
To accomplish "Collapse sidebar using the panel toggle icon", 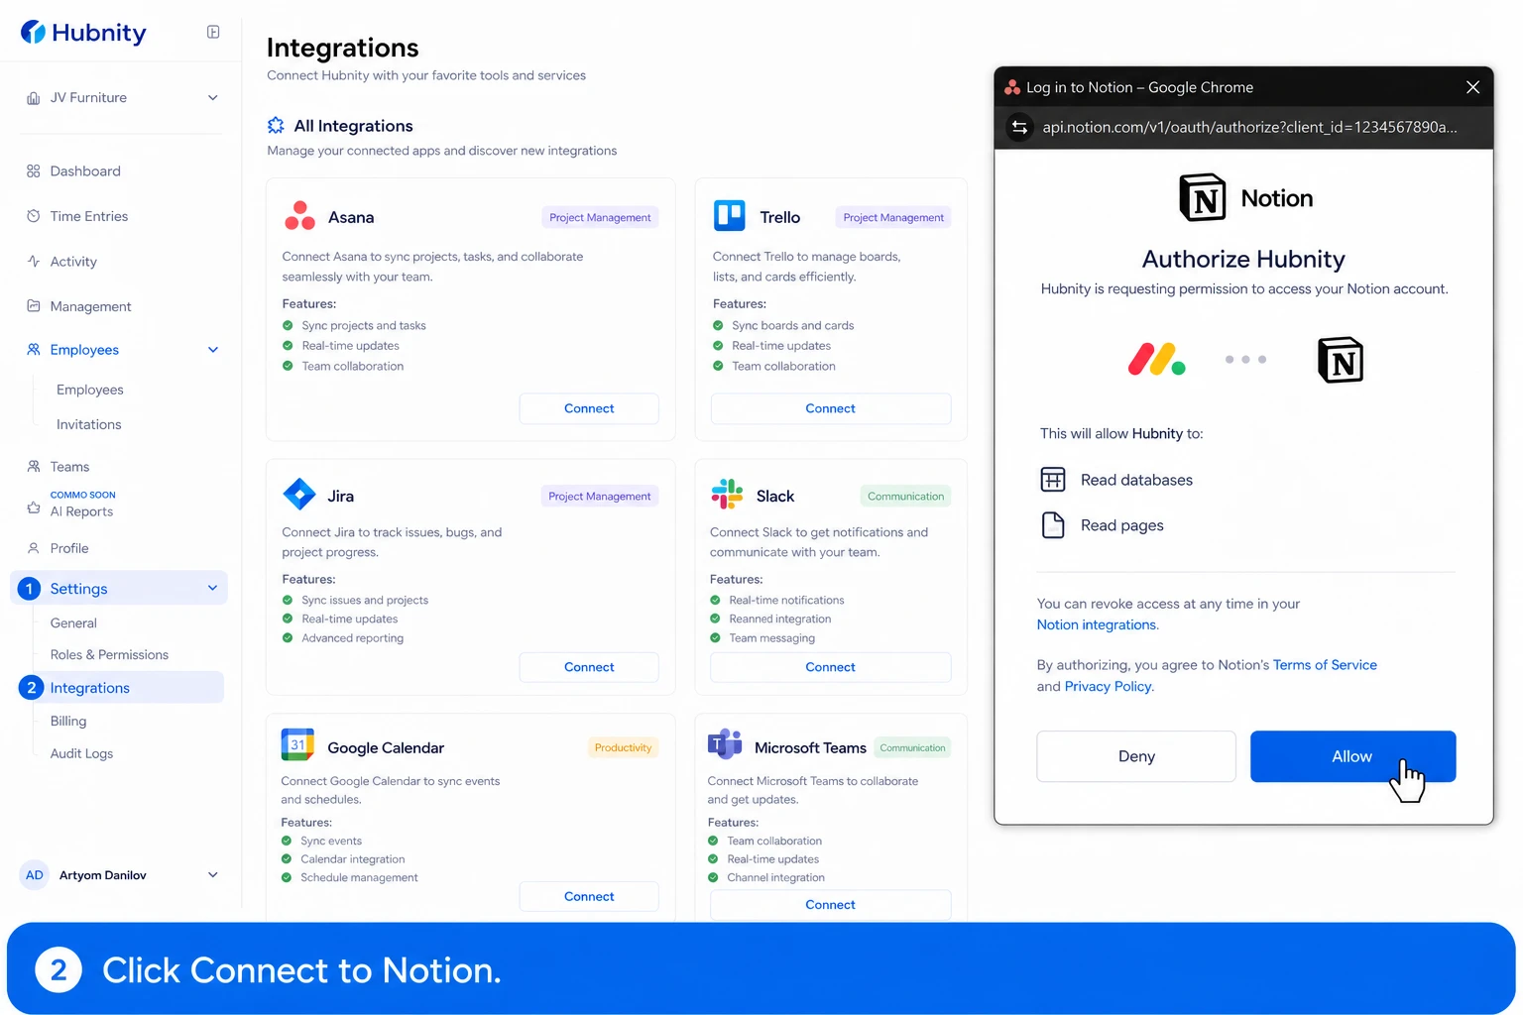I will click(213, 32).
